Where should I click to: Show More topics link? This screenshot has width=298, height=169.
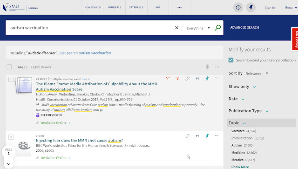pyautogui.click(x=240, y=167)
